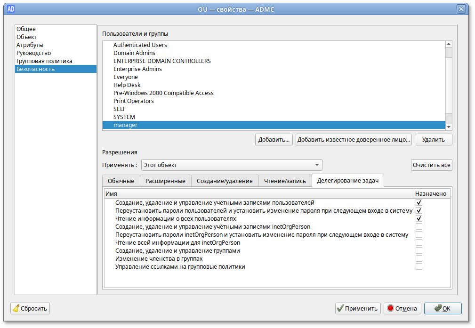Click the AD application icon in title bar

coord(11,9)
